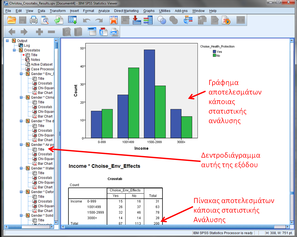Image resolution: width=297 pixels, height=237 pixels.
Task: Collapse the Output root node
Action: [x=7, y=41]
